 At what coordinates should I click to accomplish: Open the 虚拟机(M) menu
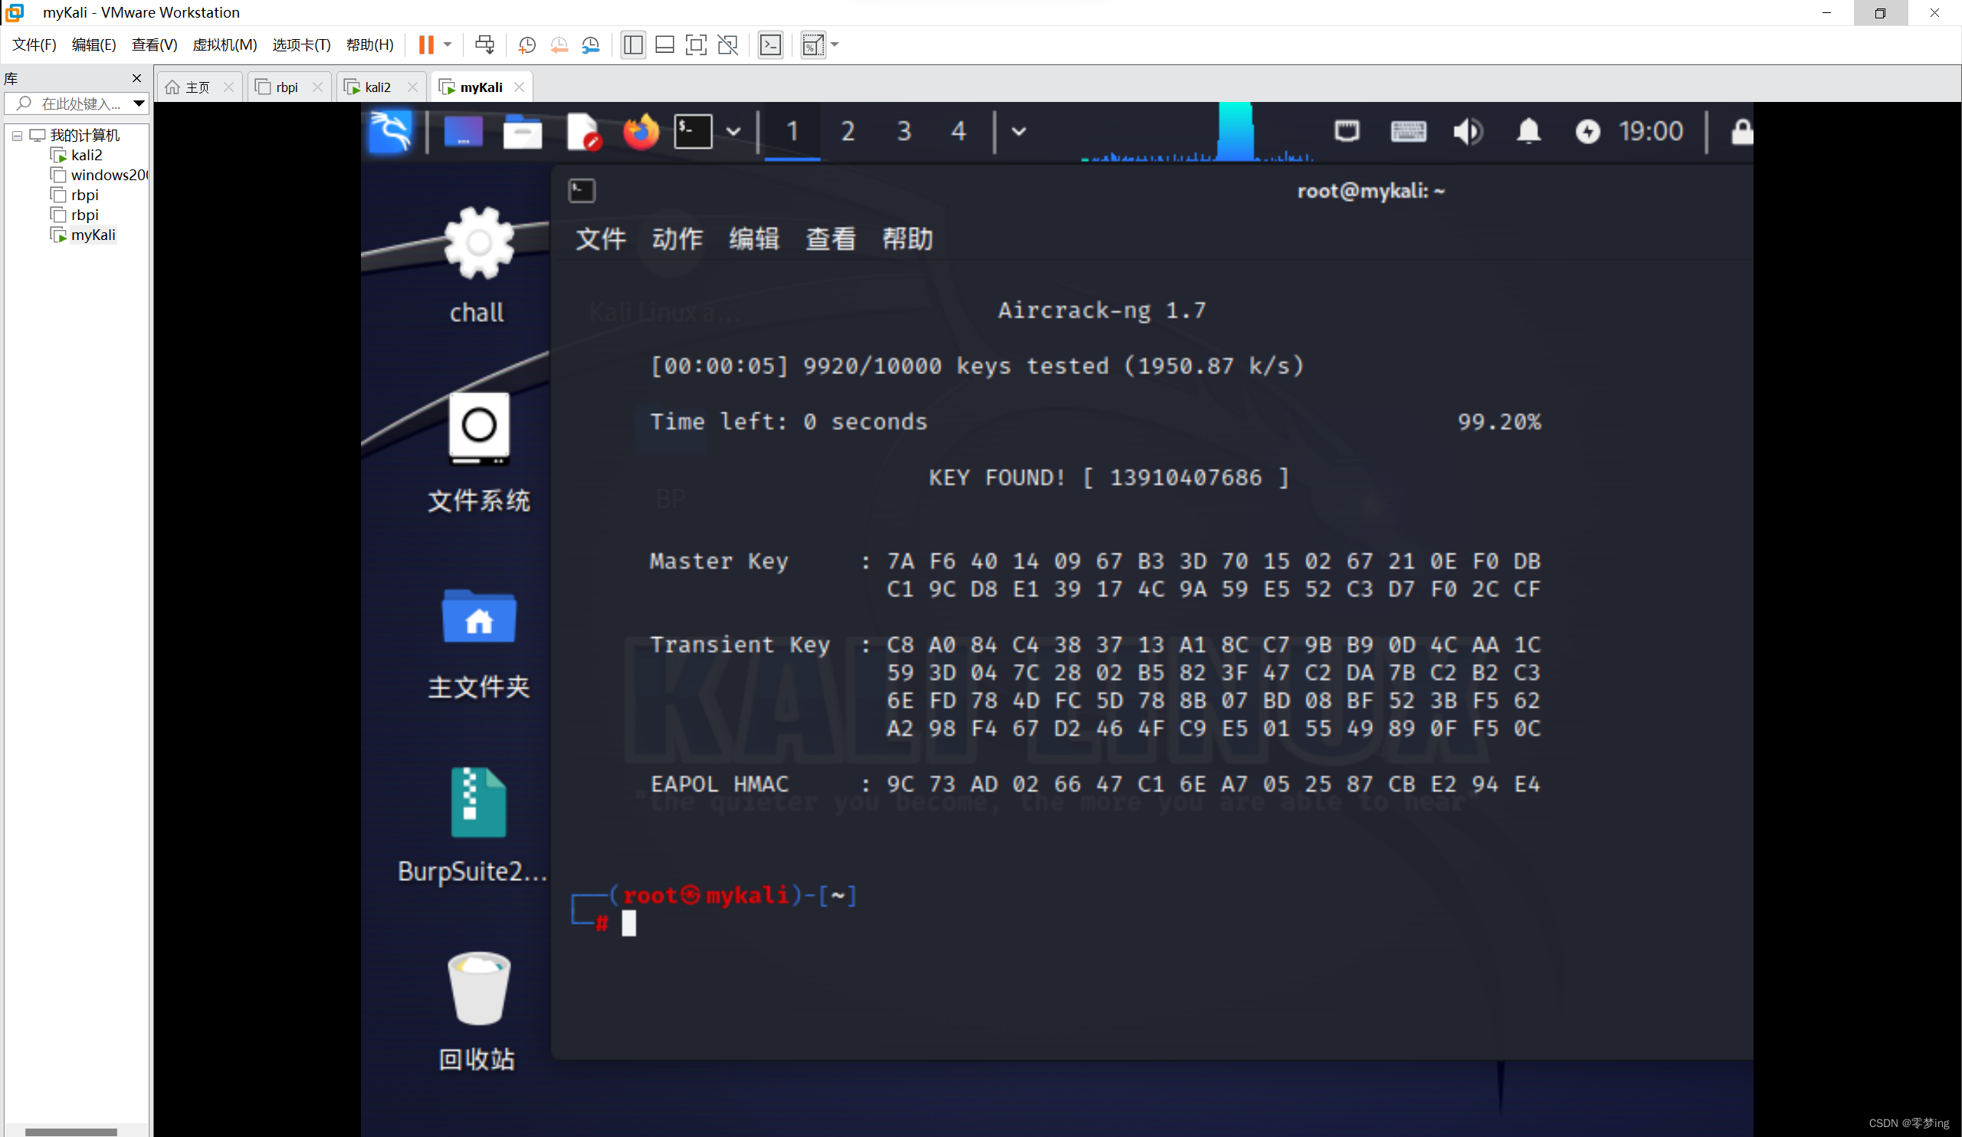point(225,44)
